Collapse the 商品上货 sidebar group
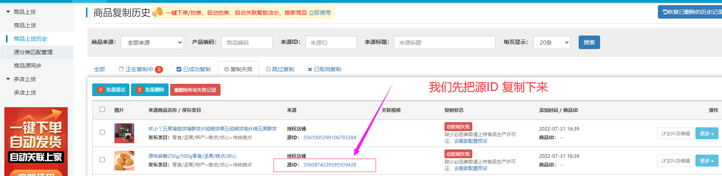722x176 pixels. (x=8, y=12)
